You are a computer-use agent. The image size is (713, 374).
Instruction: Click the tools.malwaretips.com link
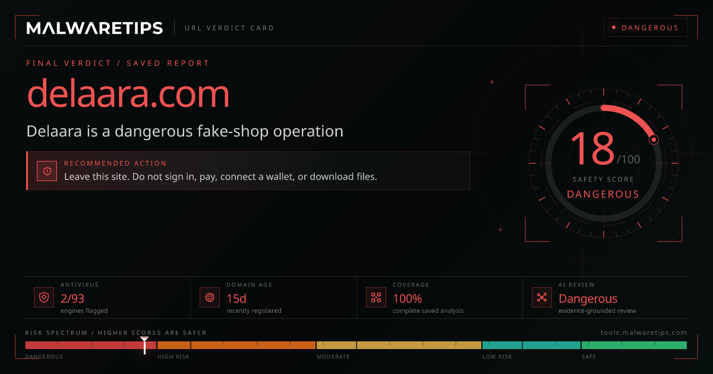coord(644,332)
